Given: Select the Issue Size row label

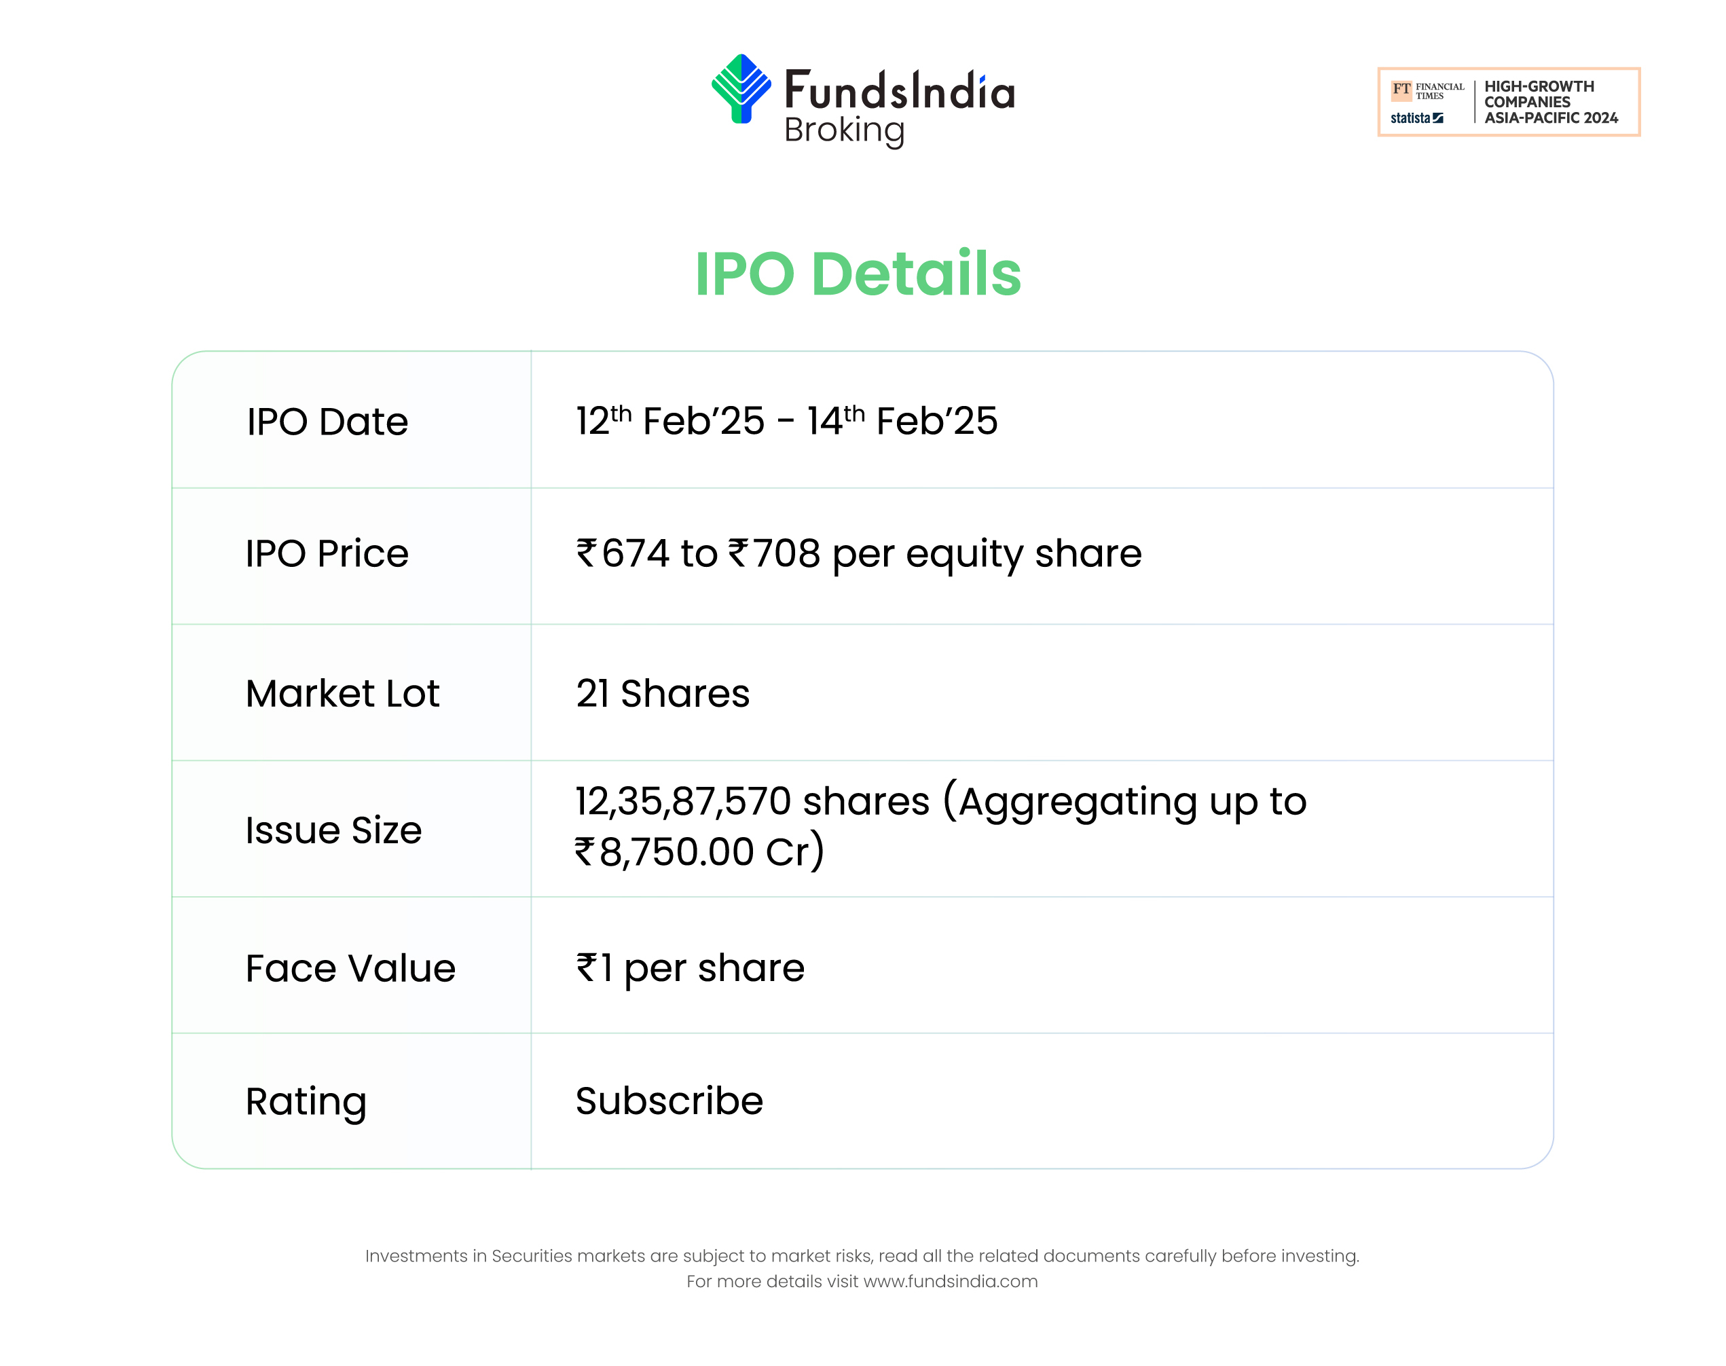Looking at the screenshot, I should pos(333,830).
